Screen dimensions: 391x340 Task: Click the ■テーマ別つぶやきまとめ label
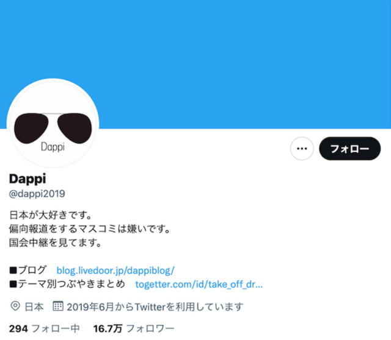(67, 284)
